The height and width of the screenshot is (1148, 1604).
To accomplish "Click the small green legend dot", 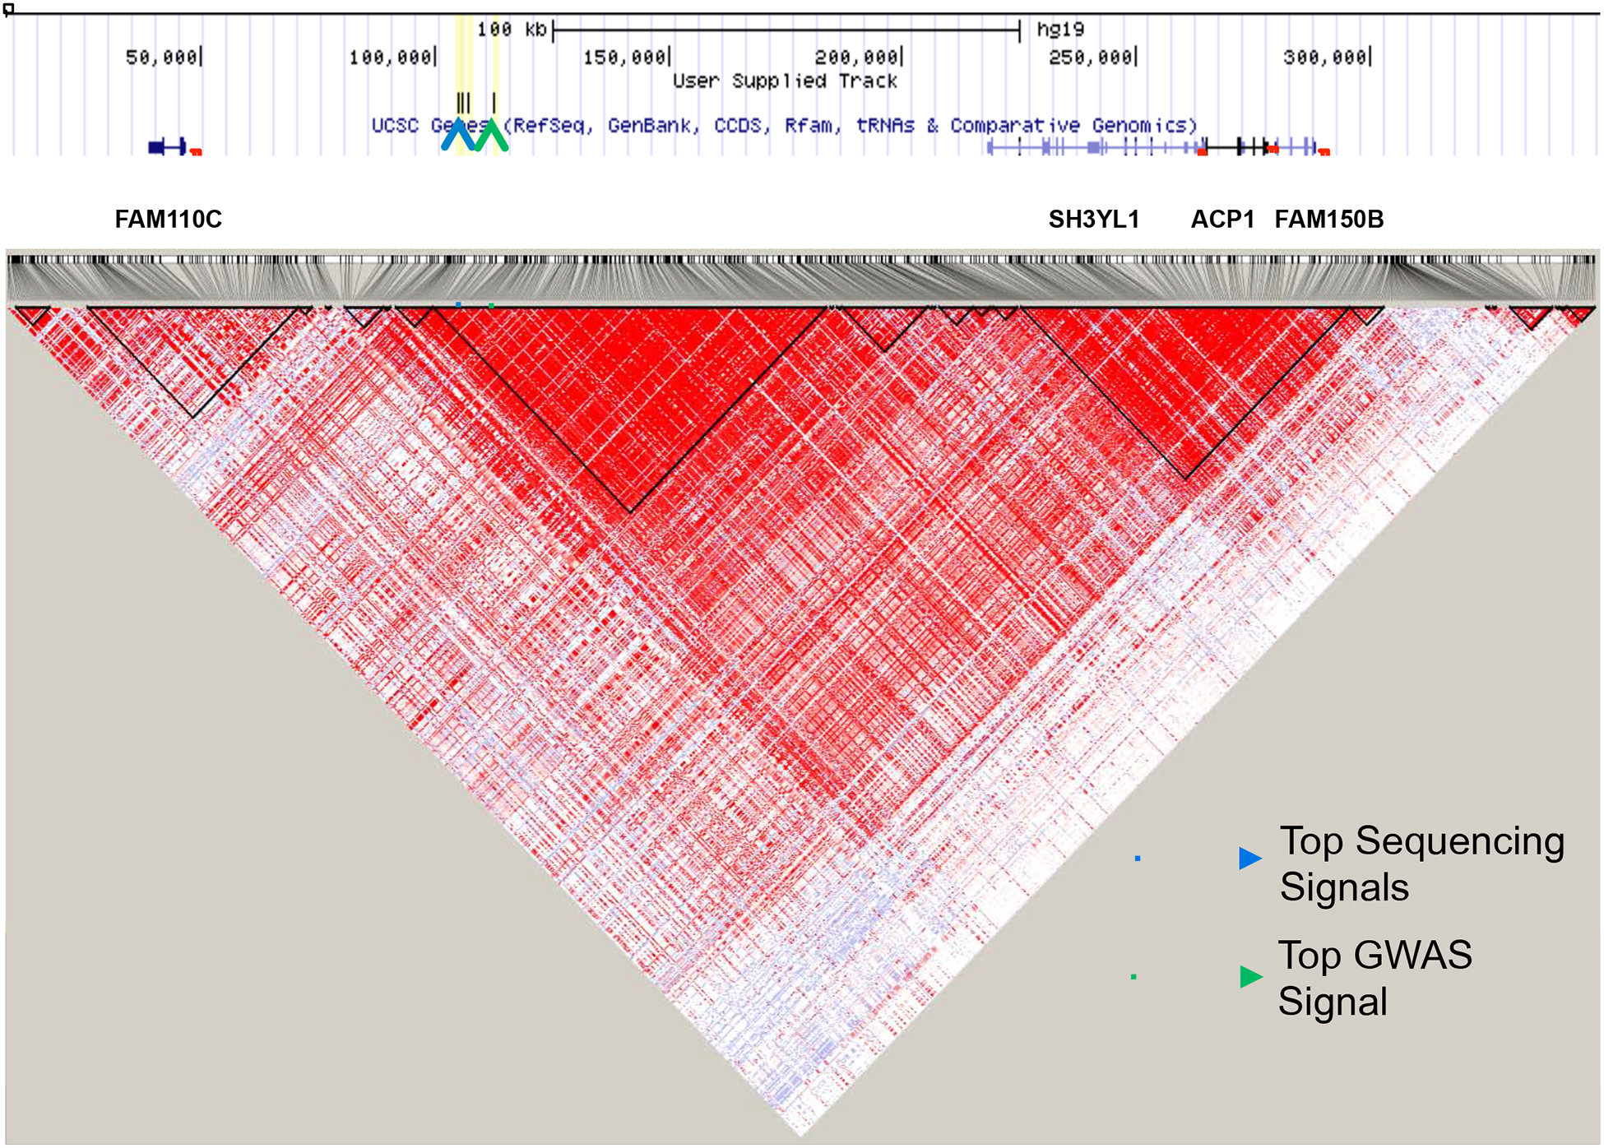I will [1133, 977].
